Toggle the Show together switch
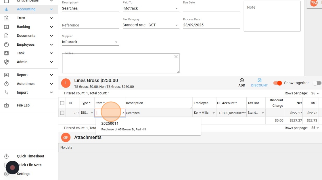The height and width of the screenshot is (180, 322). [x=277, y=83]
